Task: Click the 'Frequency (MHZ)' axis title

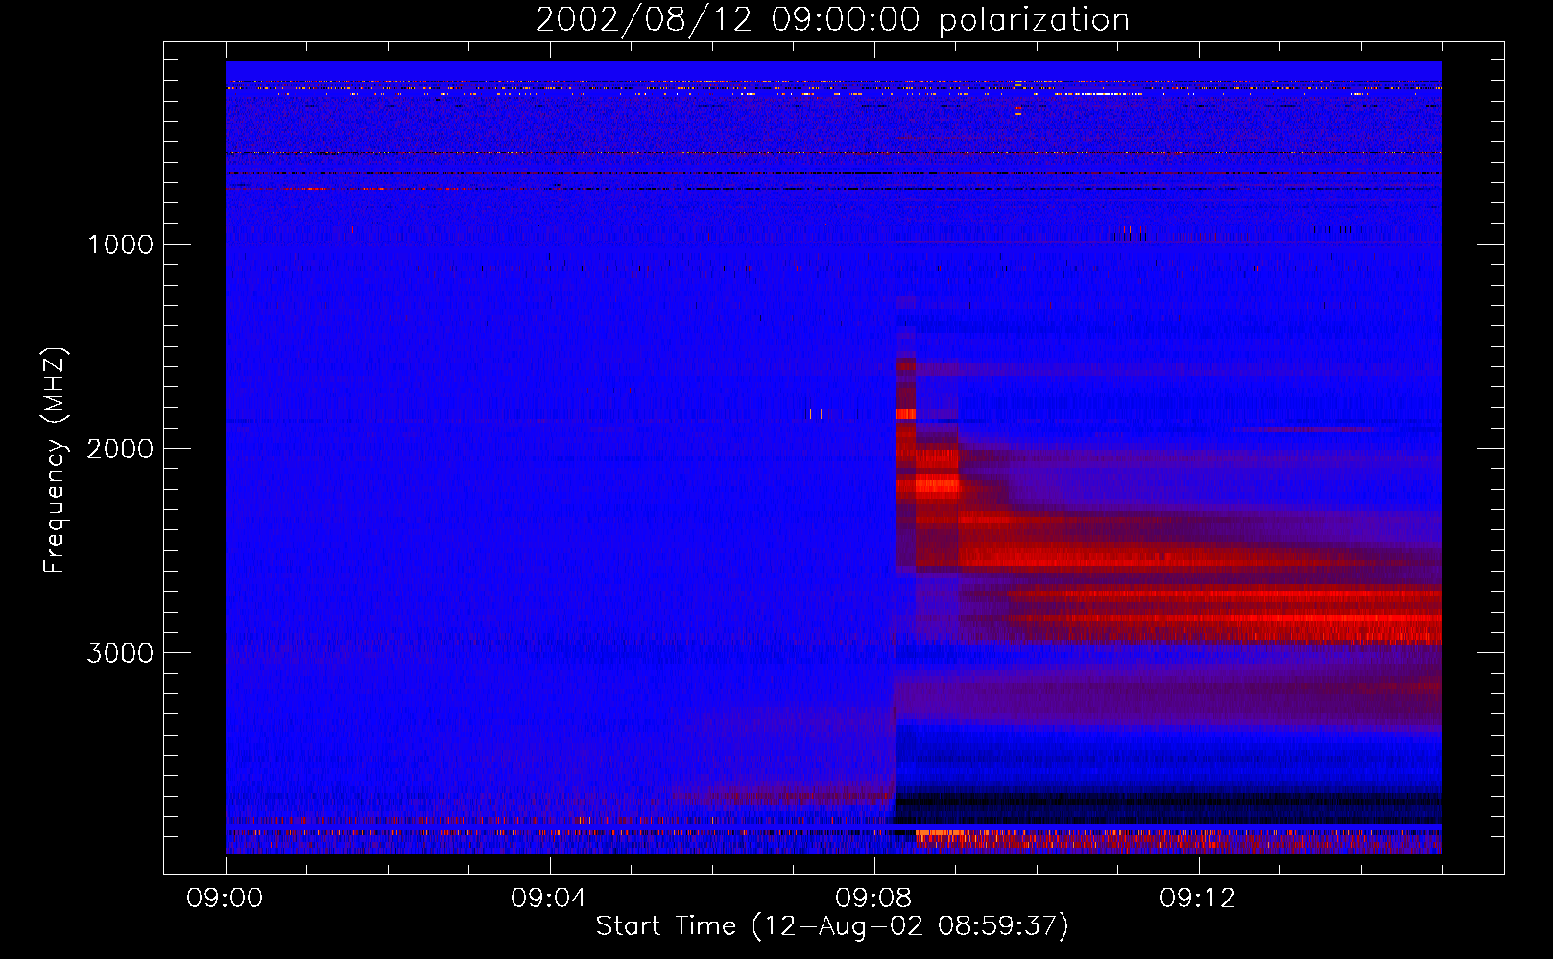Action: click(55, 460)
